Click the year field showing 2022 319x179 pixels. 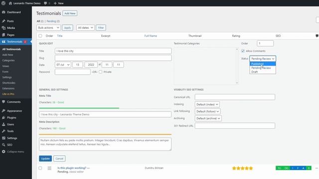(x=91, y=65)
